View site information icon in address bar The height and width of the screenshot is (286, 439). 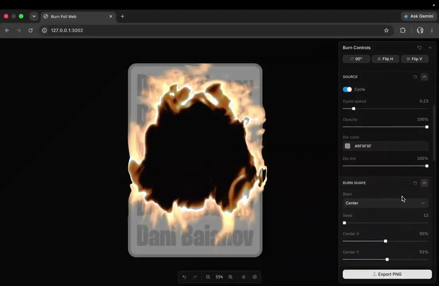tap(44, 30)
